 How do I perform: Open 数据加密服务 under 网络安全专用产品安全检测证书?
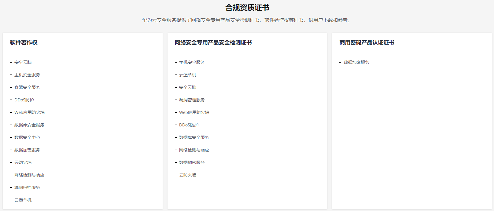[192, 162]
